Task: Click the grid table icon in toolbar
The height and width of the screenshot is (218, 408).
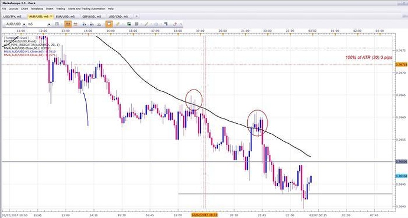Action: [x=137, y=24]
